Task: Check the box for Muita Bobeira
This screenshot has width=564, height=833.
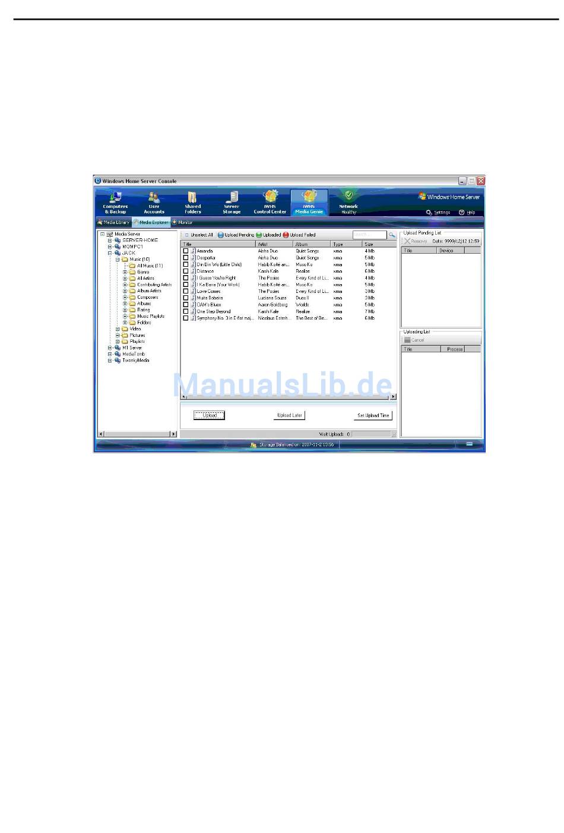Action: pos(186,298)
